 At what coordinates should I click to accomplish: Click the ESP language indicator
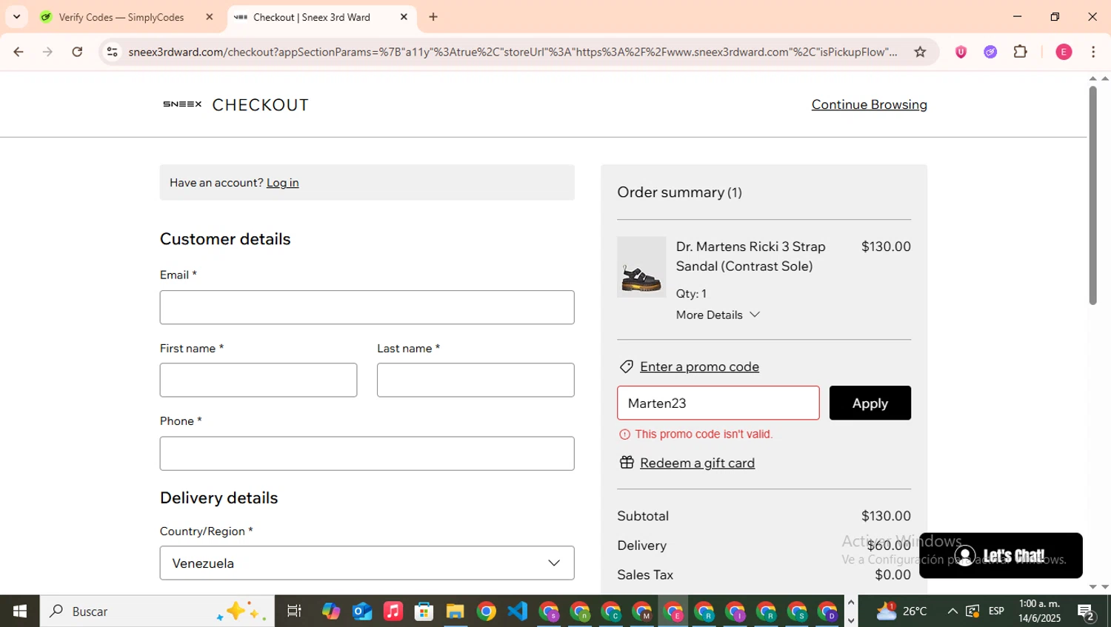click(x=996, y=611)
